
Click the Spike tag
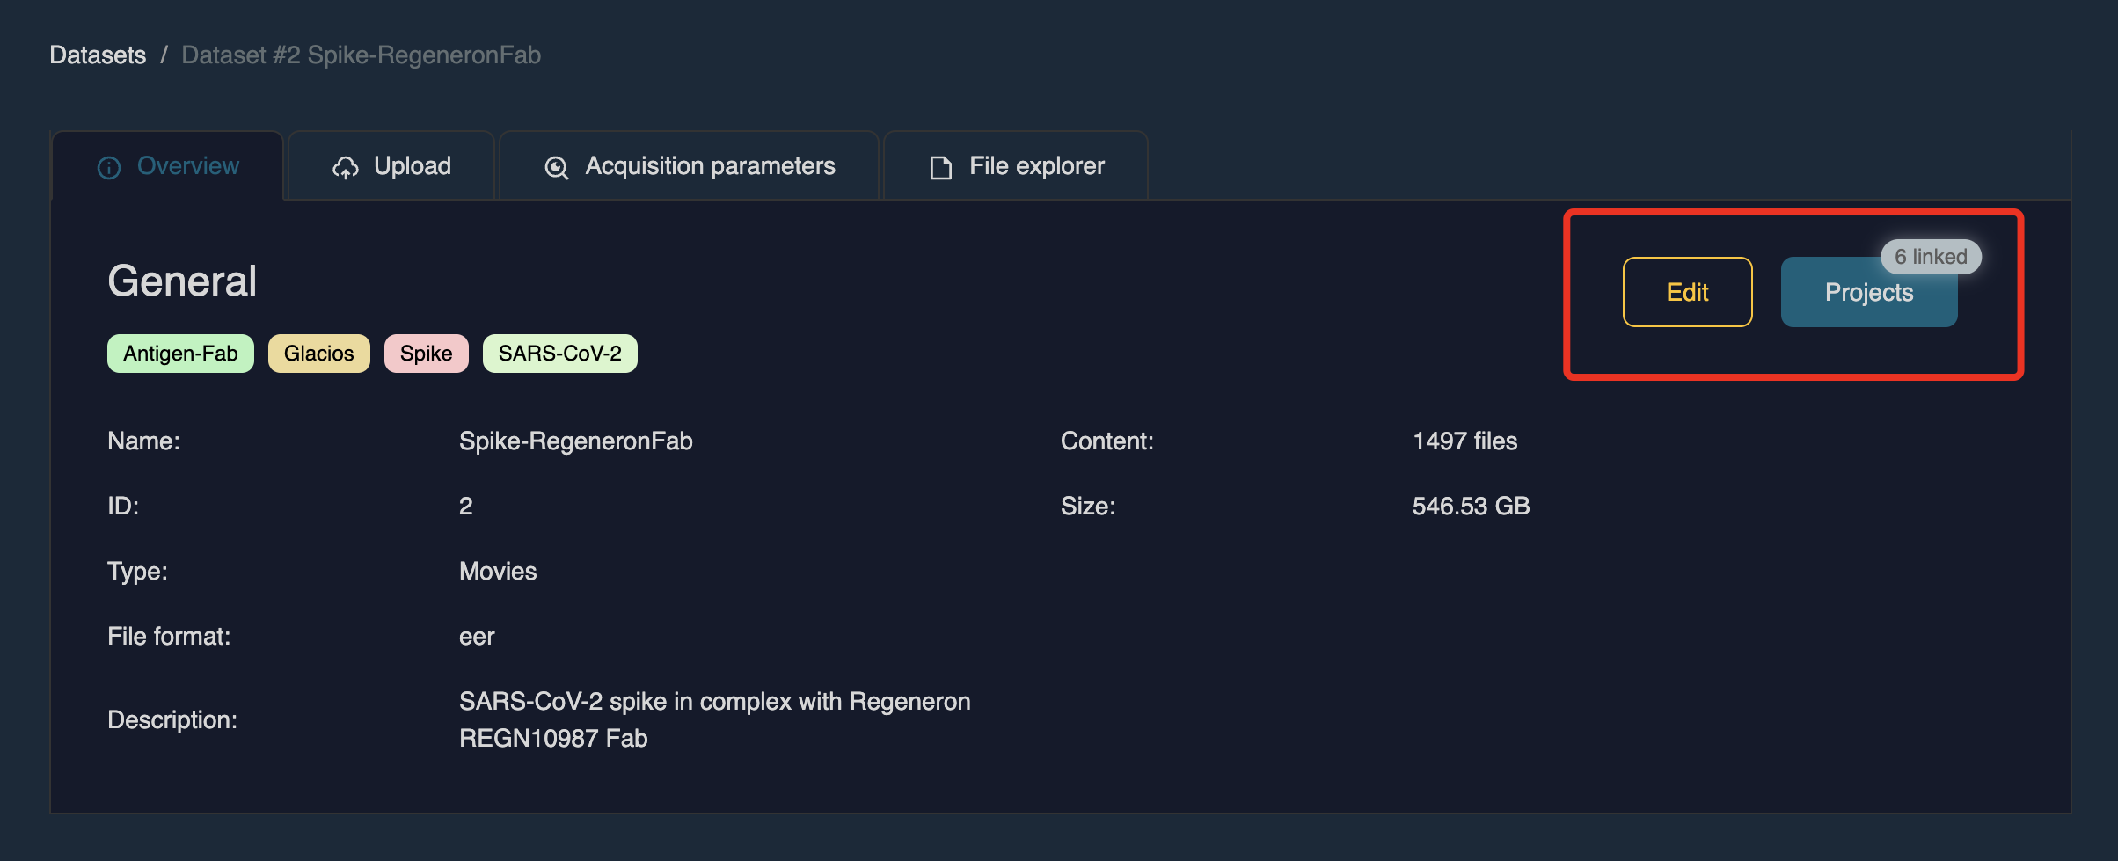pos(426,353)
